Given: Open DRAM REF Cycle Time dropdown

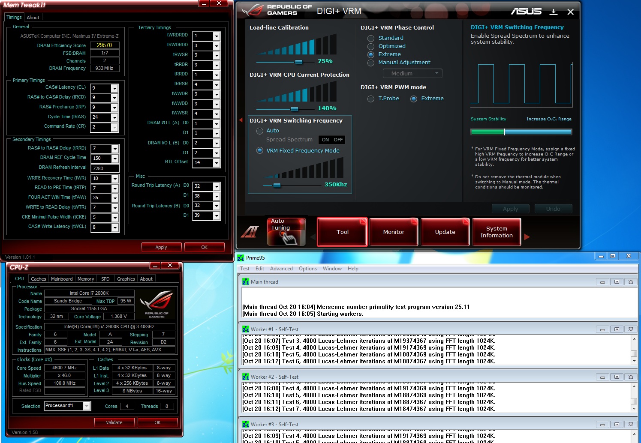Looking at the screenshot, I should [x=114, y=159].
